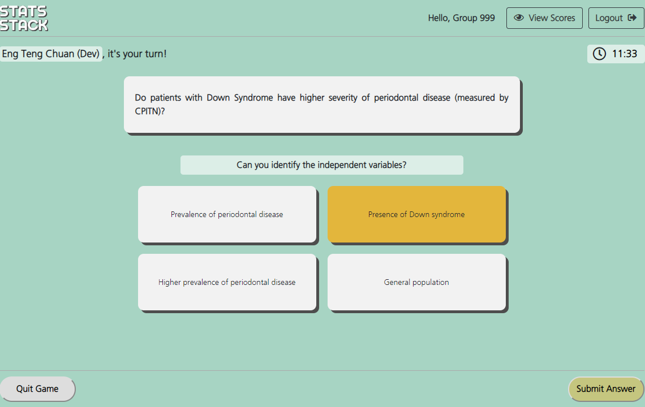Screen dimensions: 645x407
Task: Deselect the highlighted 'Presence of Down syndrome' option
Action: pyautogui.click(x=416, y=214)
